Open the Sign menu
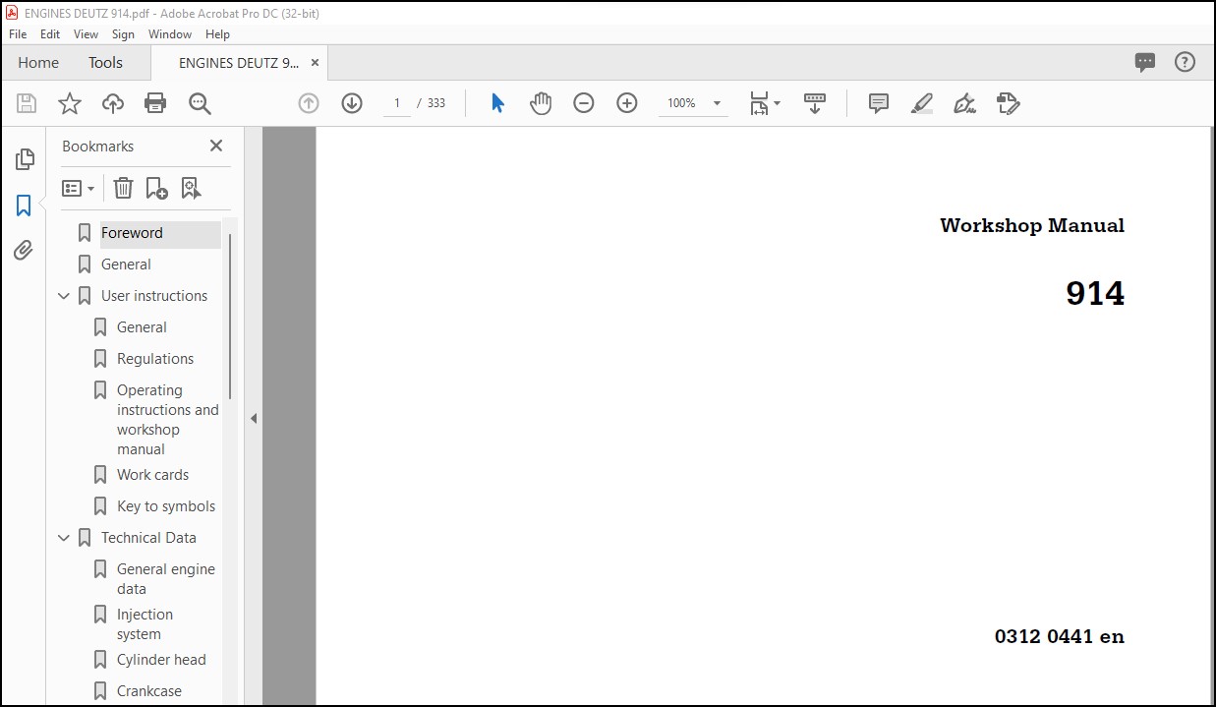This screenshot has height=707, width=1216. (x=123, y=33)
